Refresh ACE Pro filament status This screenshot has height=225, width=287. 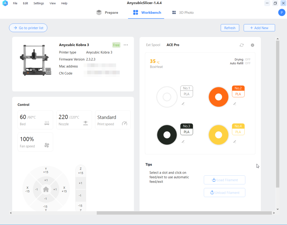tap(242, 45)
